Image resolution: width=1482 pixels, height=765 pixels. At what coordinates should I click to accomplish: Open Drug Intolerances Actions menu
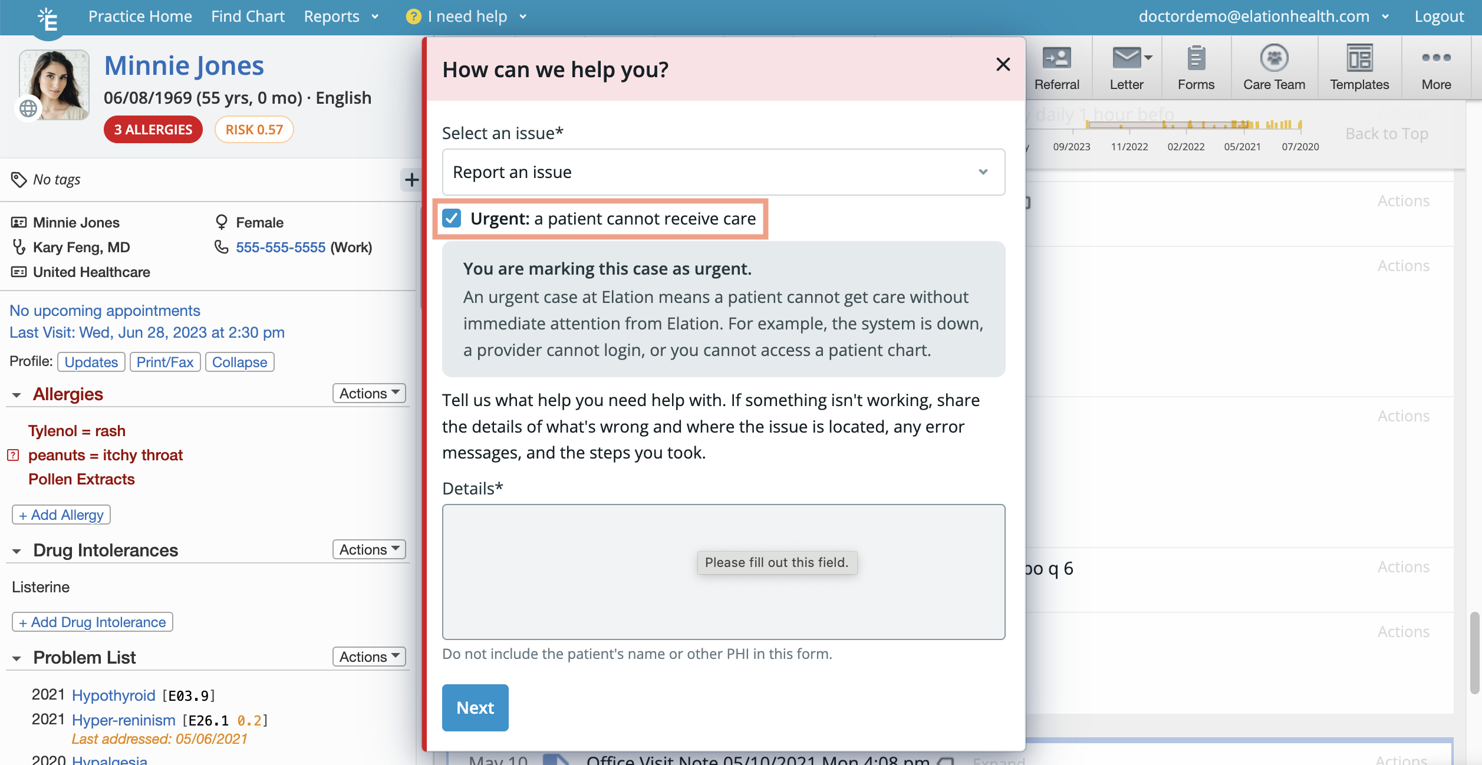pyautogui.click(x=368, y=549)
